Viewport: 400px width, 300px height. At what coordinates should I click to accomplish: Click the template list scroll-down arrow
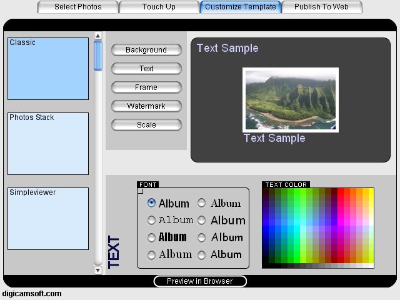point(98,270)
